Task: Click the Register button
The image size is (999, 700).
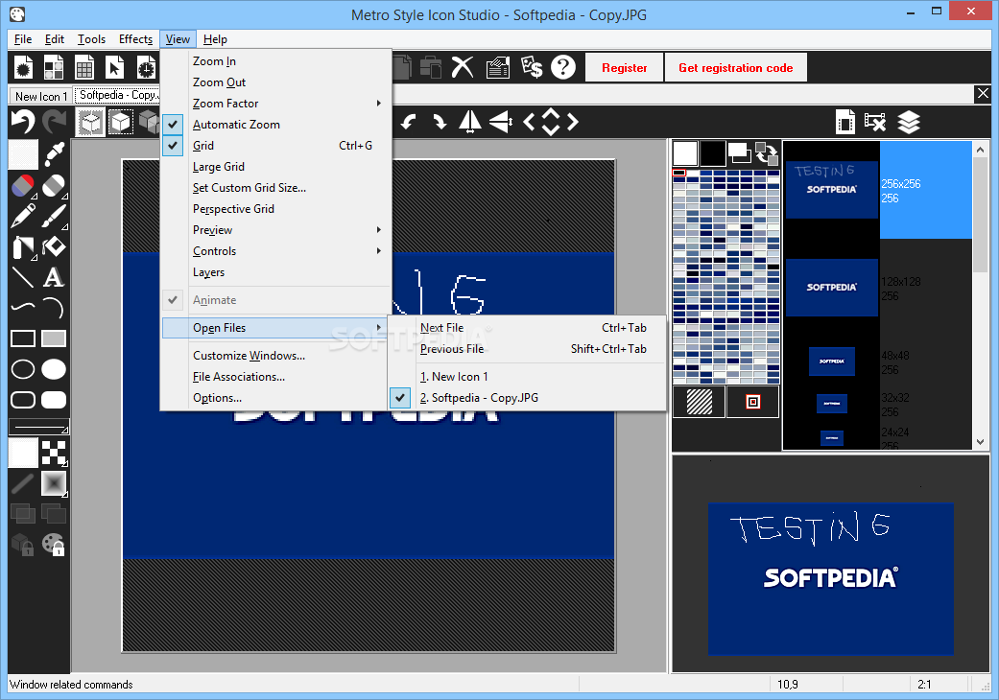Action: [625, 67]
